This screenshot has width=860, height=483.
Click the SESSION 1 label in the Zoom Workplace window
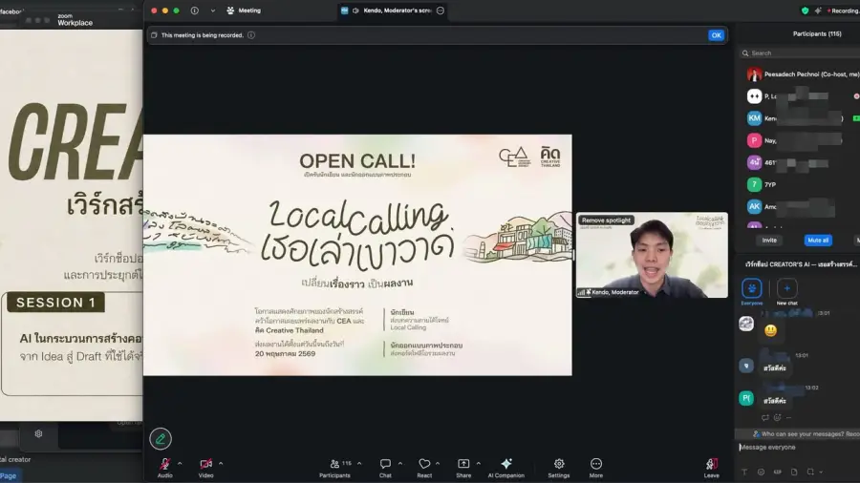[x=56, y=303]
